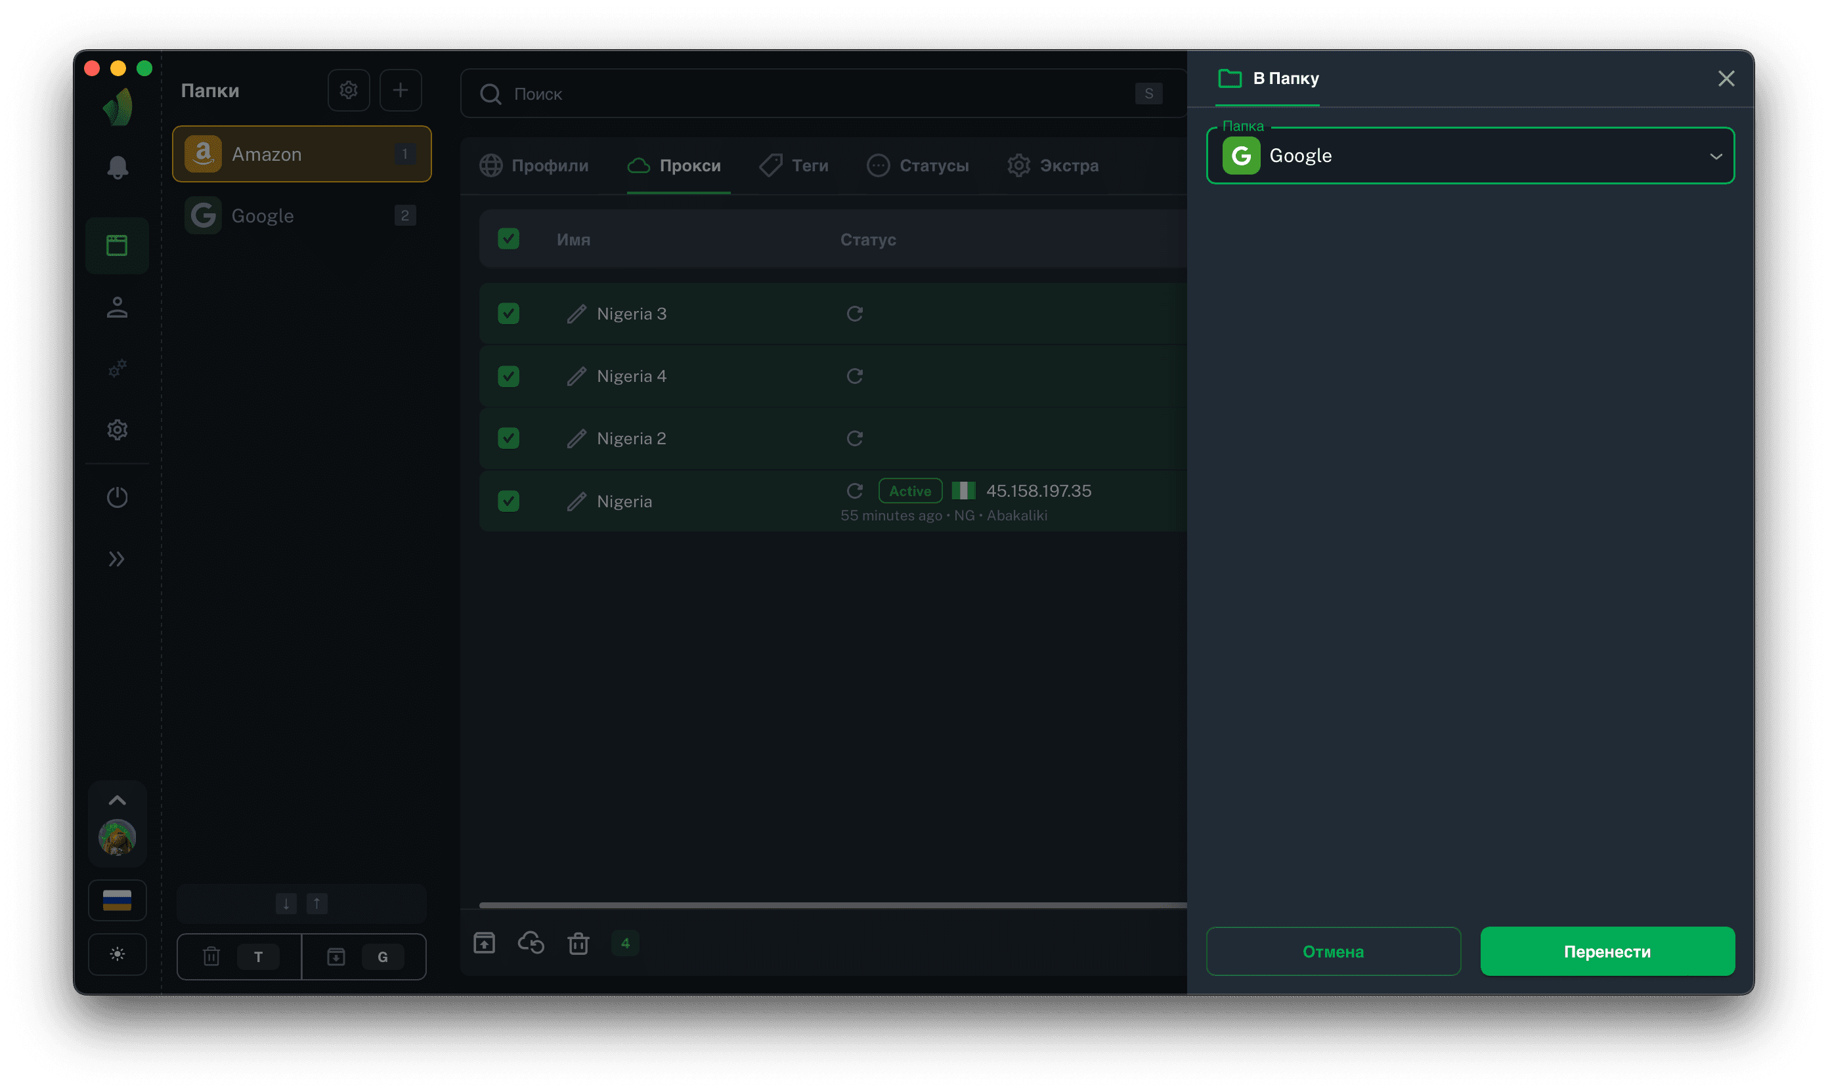Click the Отмена button
This screenshot has height=1092, width=1828.
pyautogui.click(x=1332, y=952)
